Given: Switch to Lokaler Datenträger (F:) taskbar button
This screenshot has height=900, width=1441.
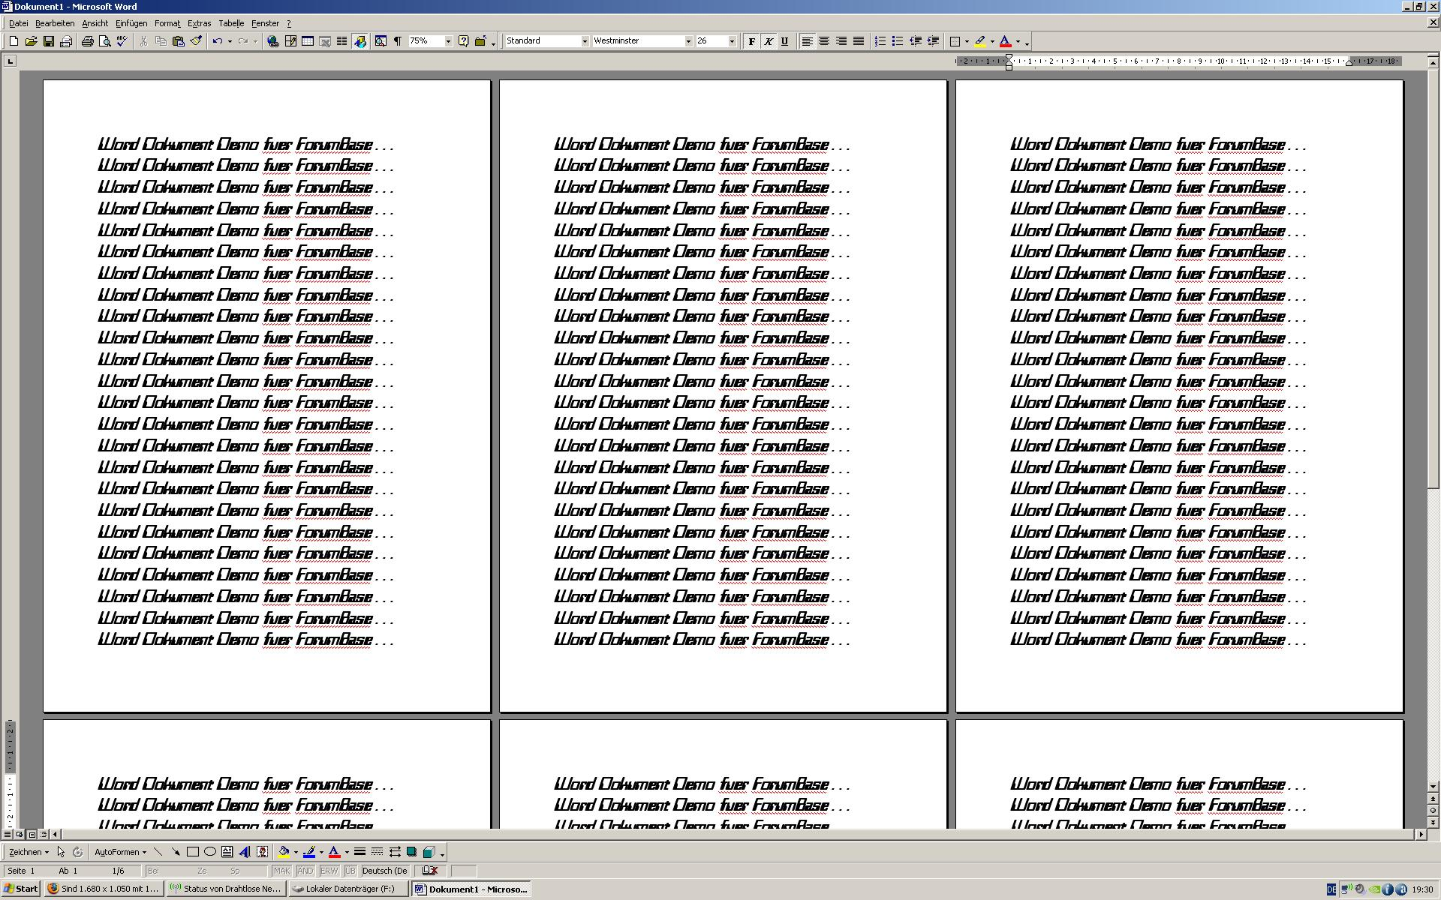Looking at the screenshot, I should tap(349, 889).
